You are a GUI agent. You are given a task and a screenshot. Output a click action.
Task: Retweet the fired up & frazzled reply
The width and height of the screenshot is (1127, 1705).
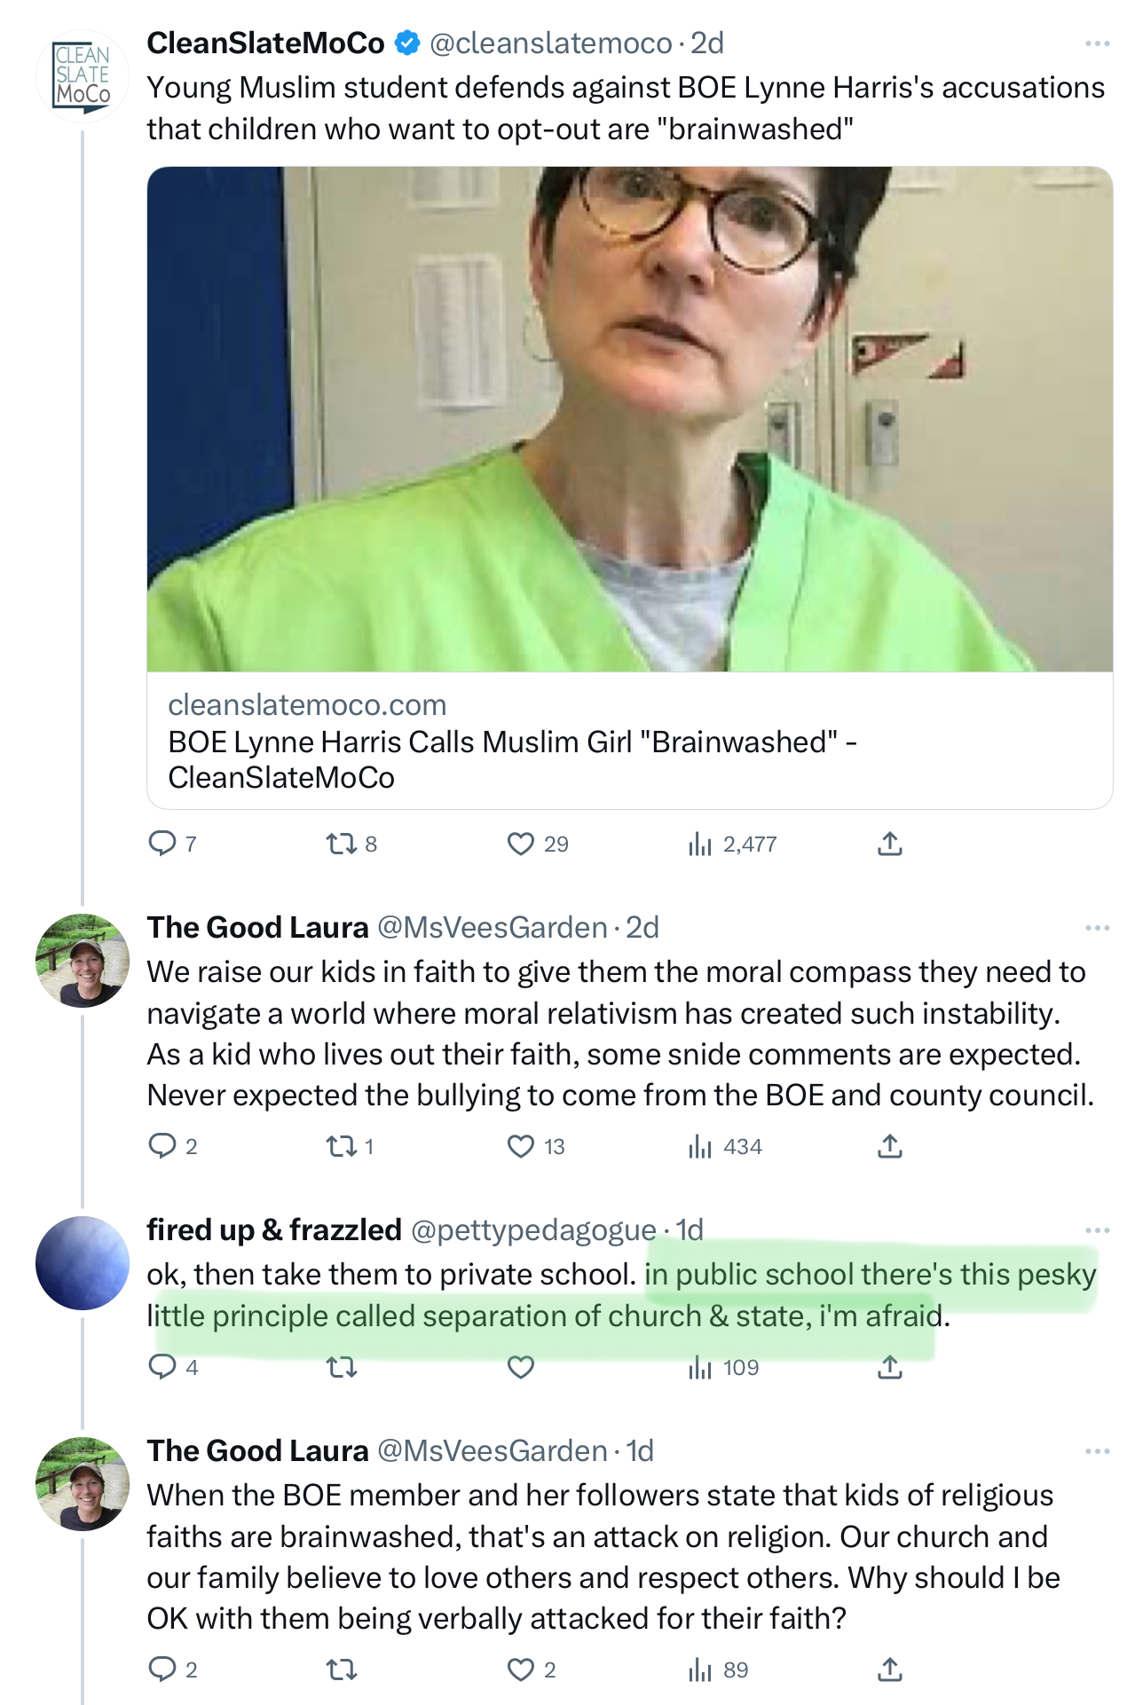click(x=341, y=1367)
